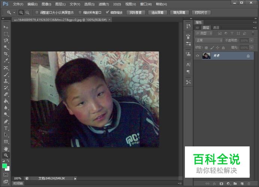Select the Healing Brush tool
The height and width of the screenshot is (187, 259).
point(6,67)
